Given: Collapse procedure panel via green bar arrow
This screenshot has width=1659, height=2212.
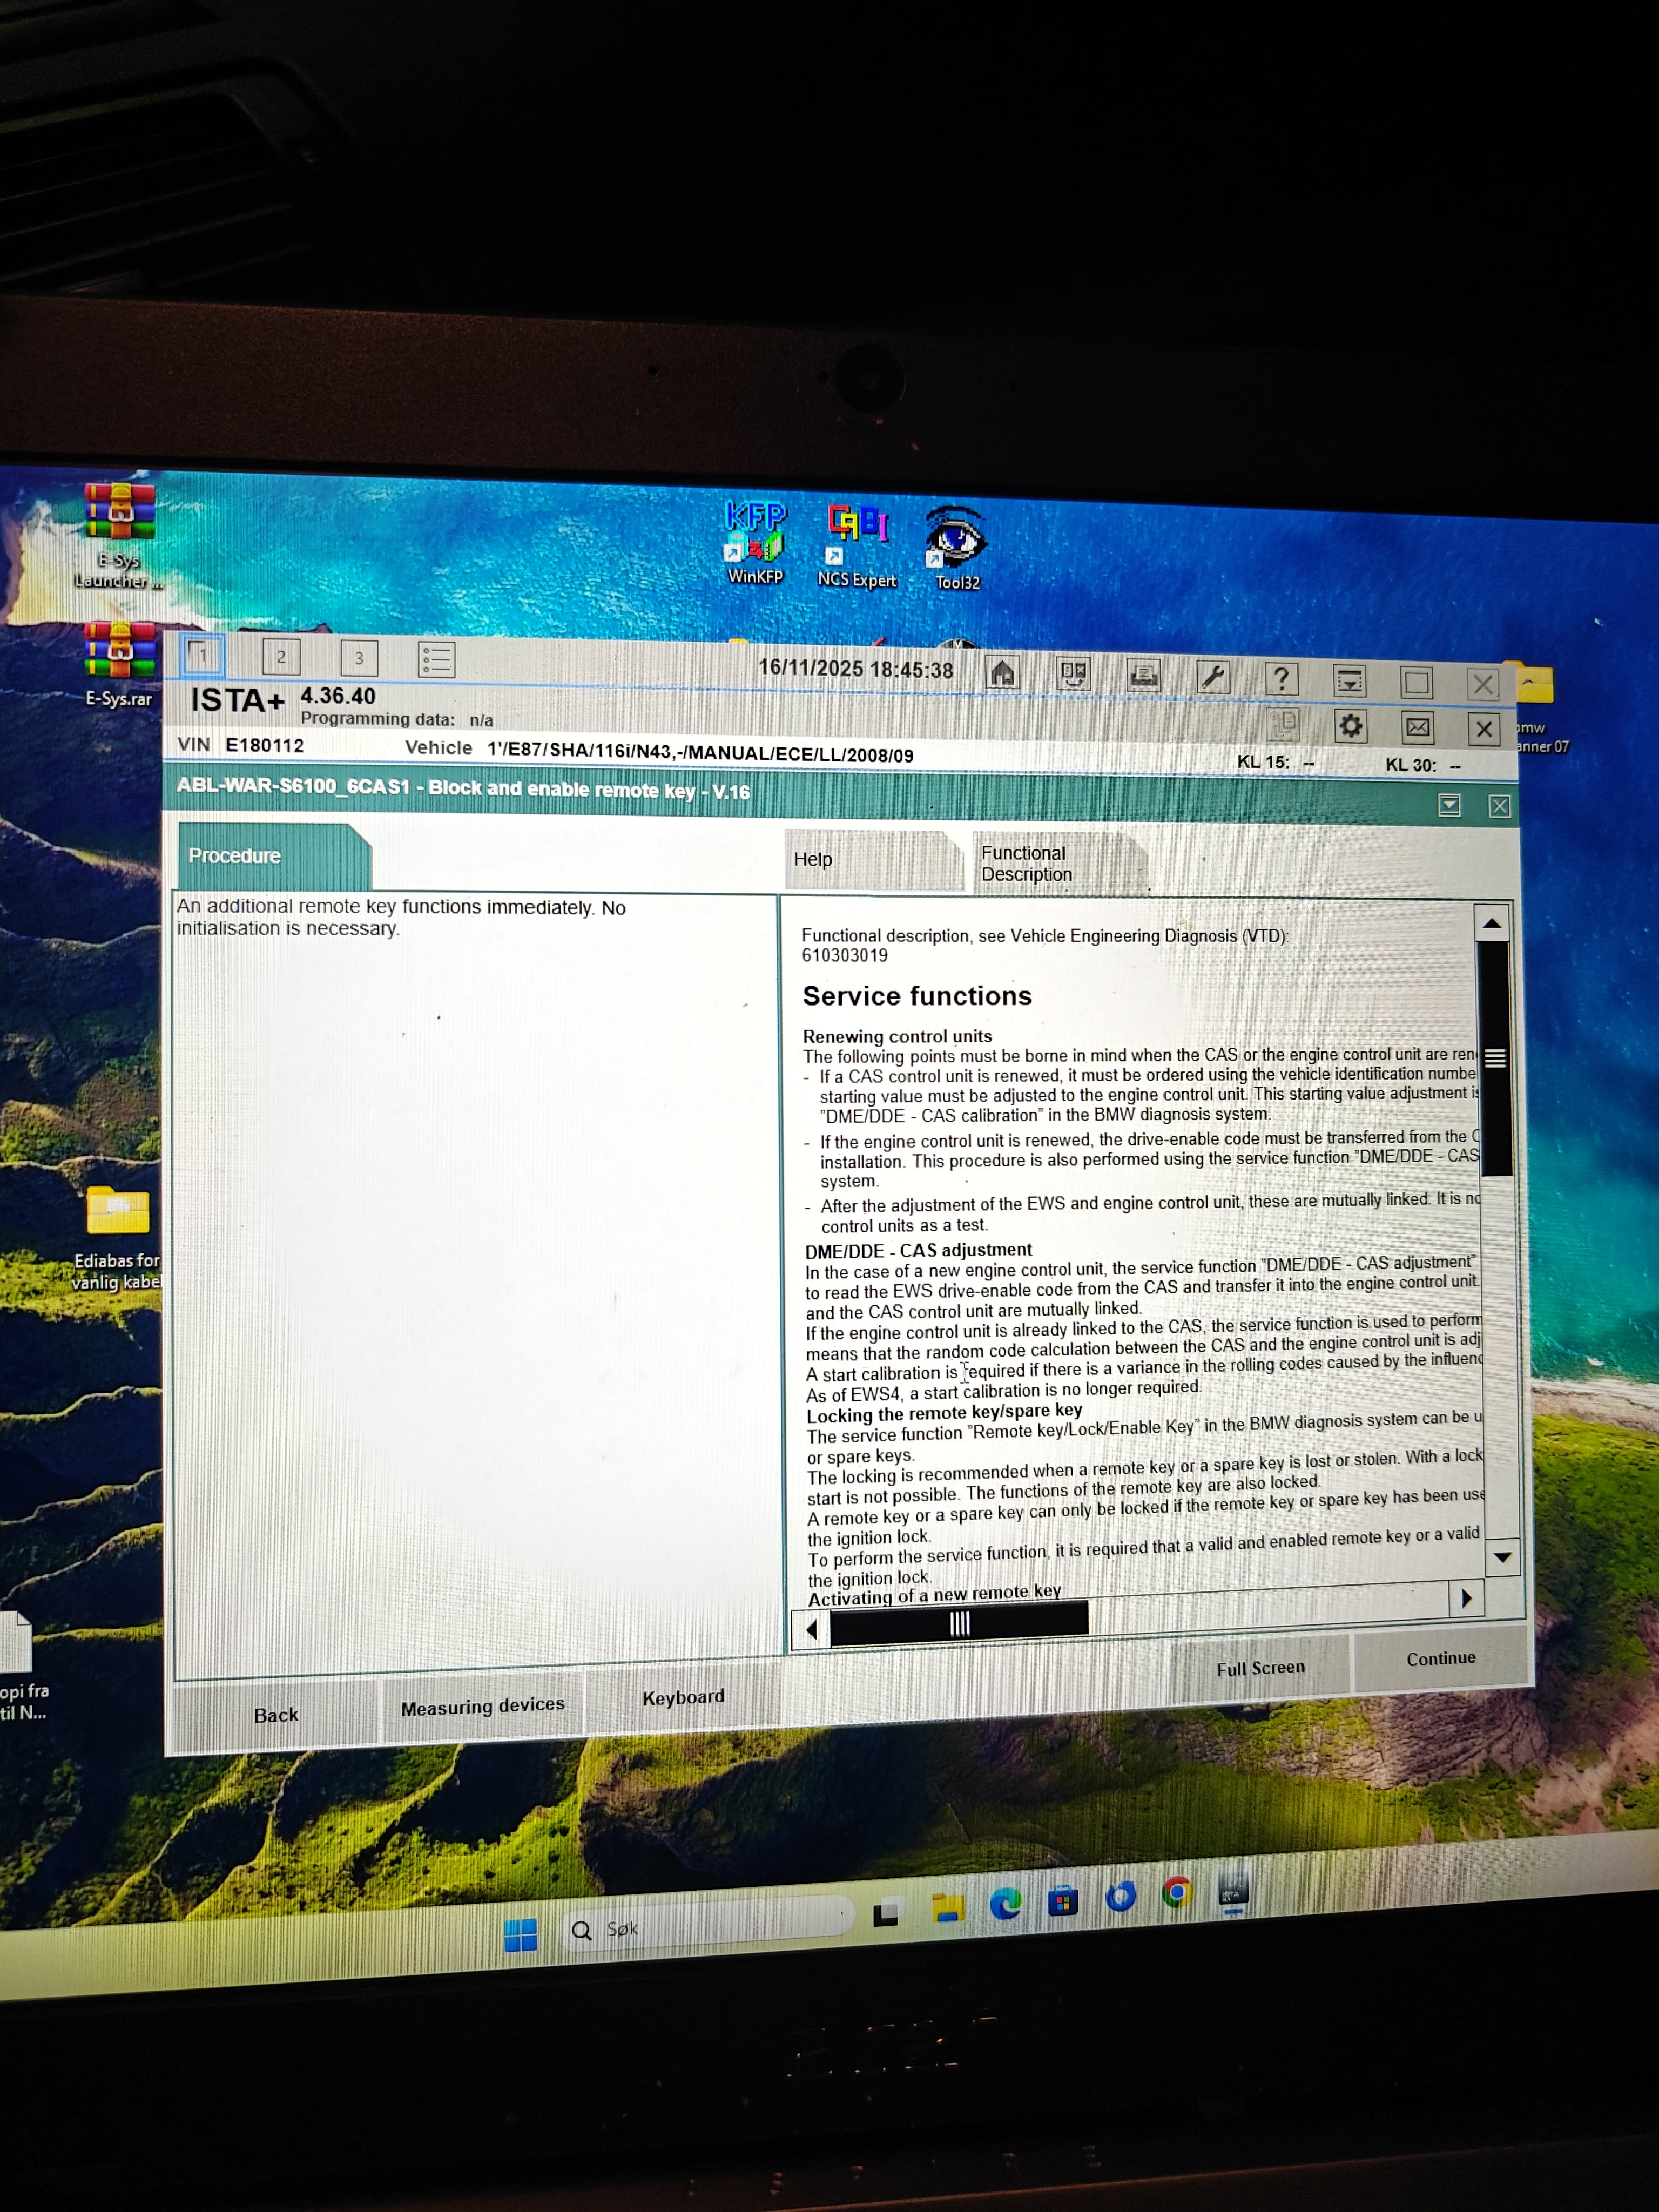Looking at the screenshot, I should pyautogui.click(x=1449, y=805).
